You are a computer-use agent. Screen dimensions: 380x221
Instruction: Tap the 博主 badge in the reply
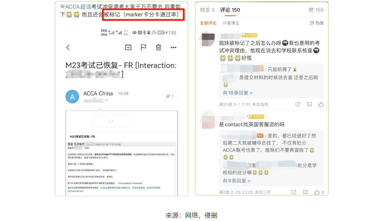[x=260, y=136]
